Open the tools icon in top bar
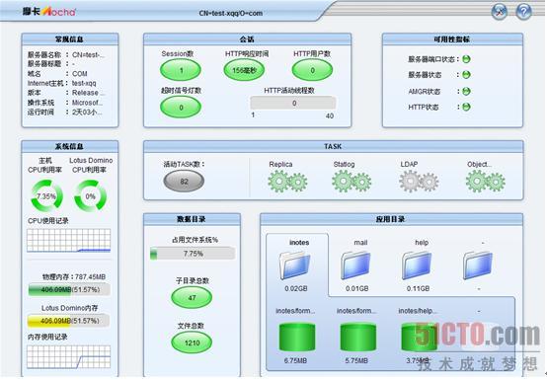 [x=500, y=12]
